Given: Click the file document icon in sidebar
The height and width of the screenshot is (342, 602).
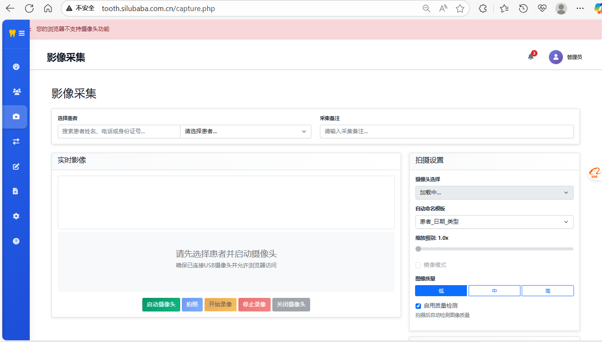Looking at the screenshot, I should [16, 191].
